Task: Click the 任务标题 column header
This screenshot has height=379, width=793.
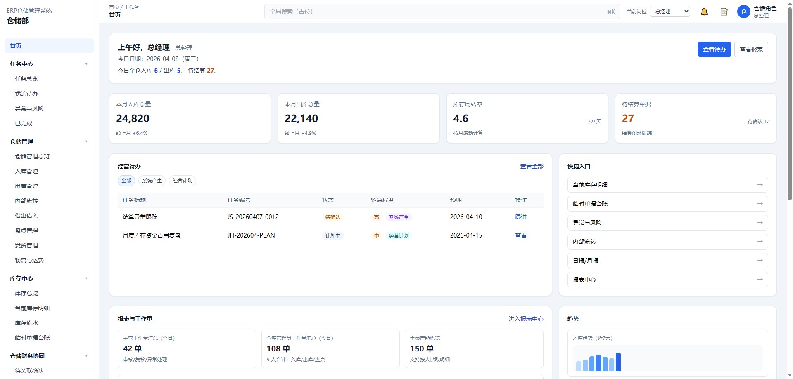Action: click(134, 200)
